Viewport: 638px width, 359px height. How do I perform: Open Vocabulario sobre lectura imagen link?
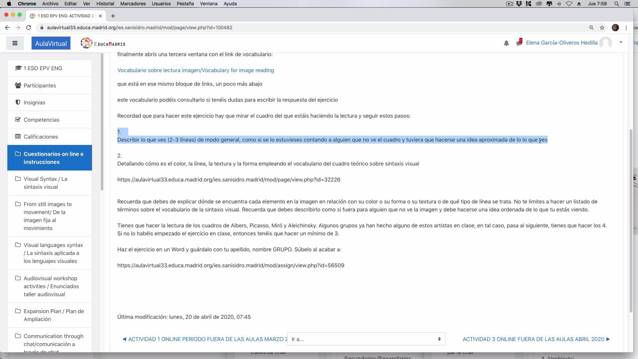pos(195,70)
